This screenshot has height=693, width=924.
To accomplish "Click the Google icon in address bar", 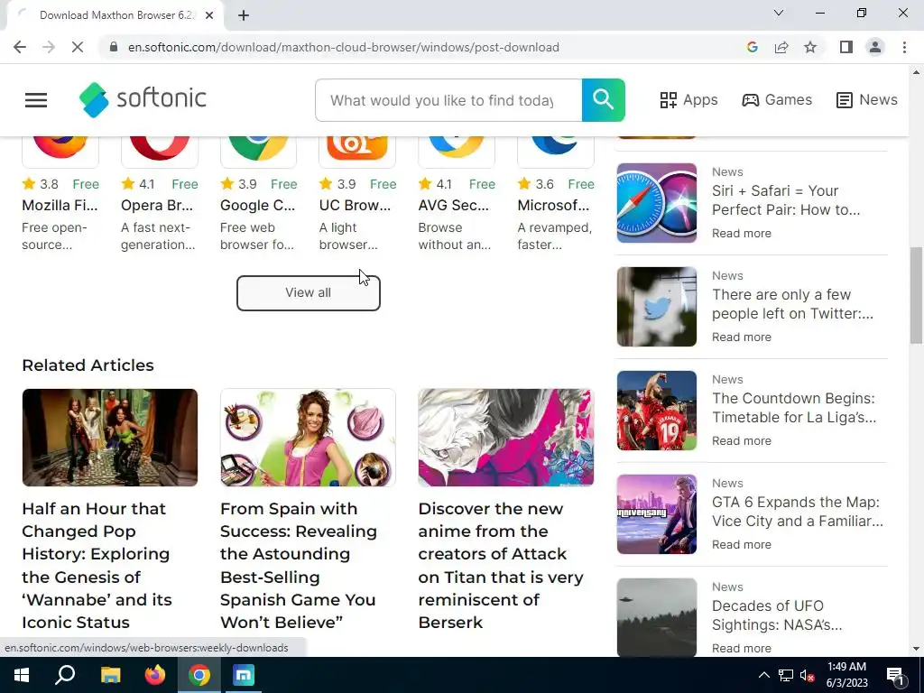I will 752,47.
